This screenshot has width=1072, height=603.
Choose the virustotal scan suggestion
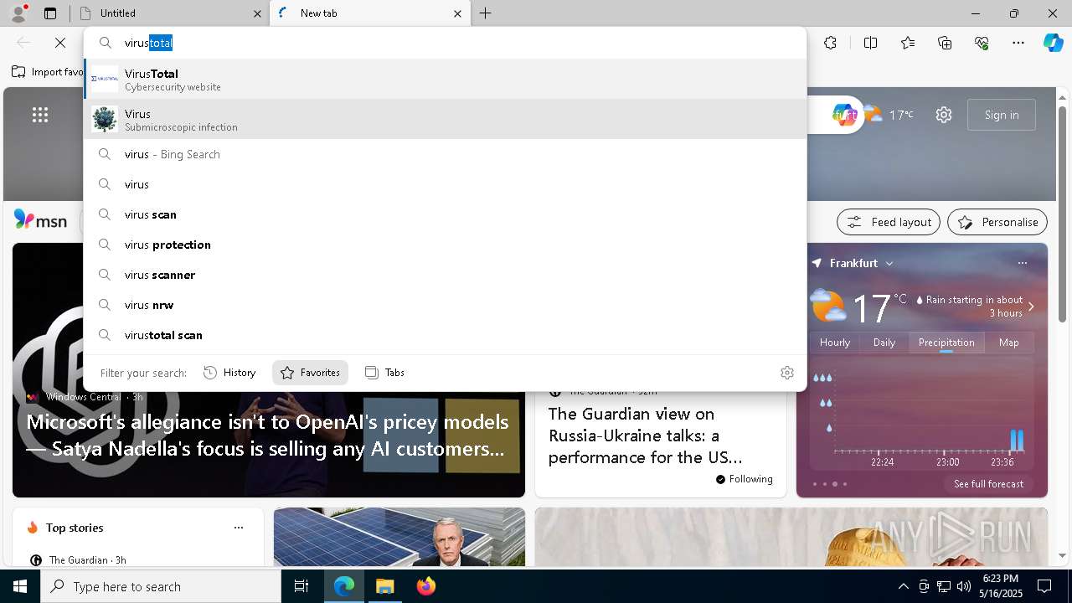point(446,335)
